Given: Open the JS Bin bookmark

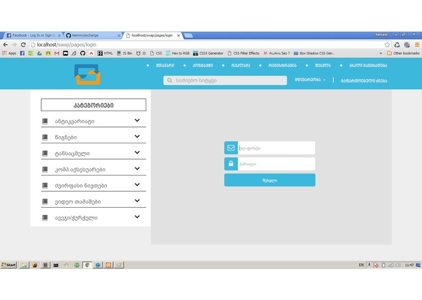Looking at the screenshot, I should coord(124,53).
